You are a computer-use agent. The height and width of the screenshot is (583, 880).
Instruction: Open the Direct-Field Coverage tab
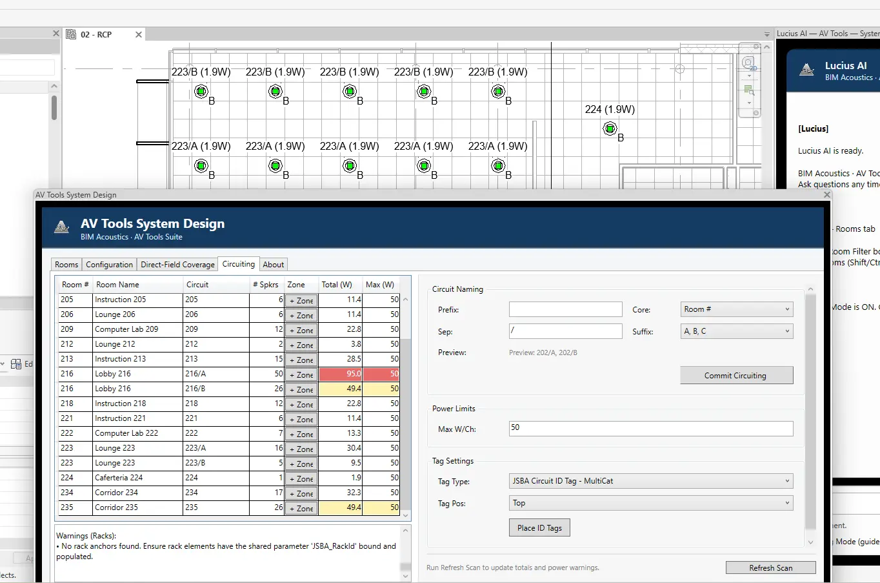pos(177,265)
